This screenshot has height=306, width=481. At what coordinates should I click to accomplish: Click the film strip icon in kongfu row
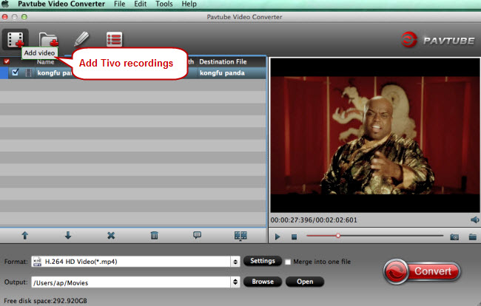pyautogui.click(x=28, y=72)
